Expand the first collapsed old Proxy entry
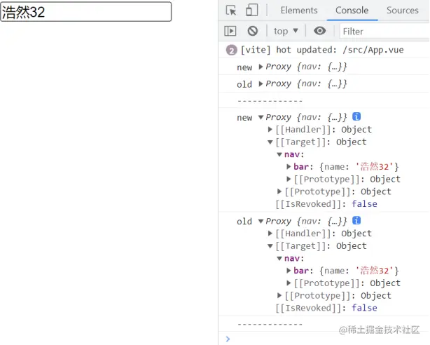 coord(261,83)
